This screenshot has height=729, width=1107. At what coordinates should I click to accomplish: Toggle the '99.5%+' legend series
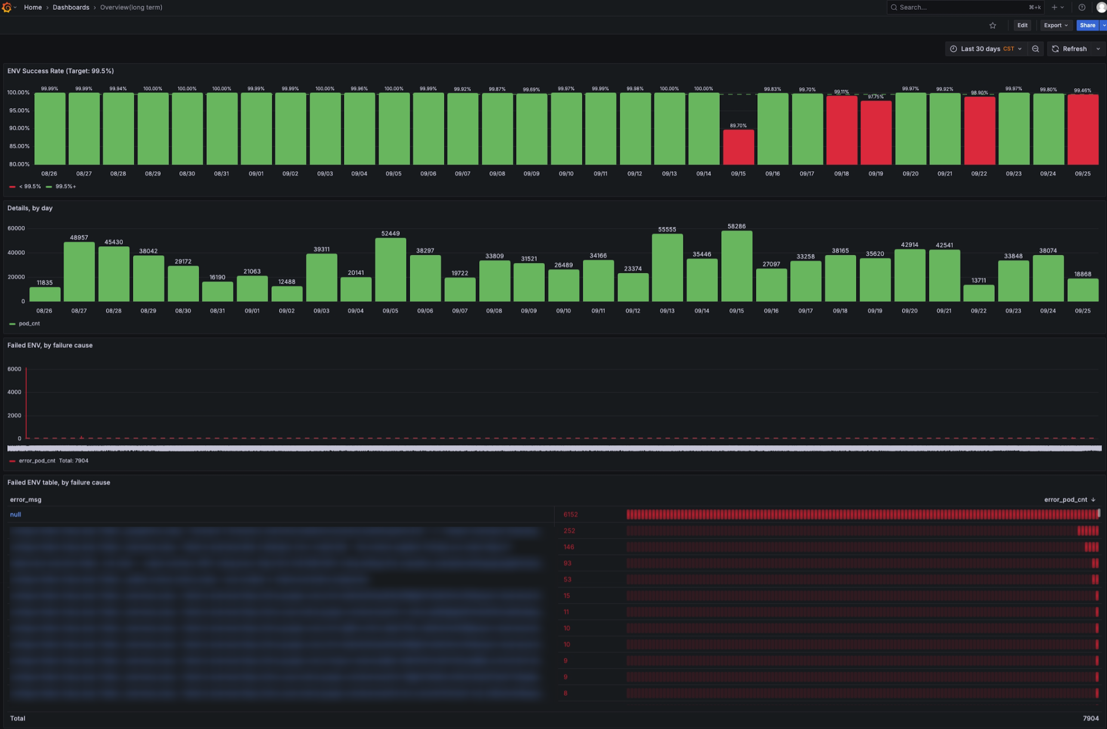pyautogui.click(x=65, y=186)
